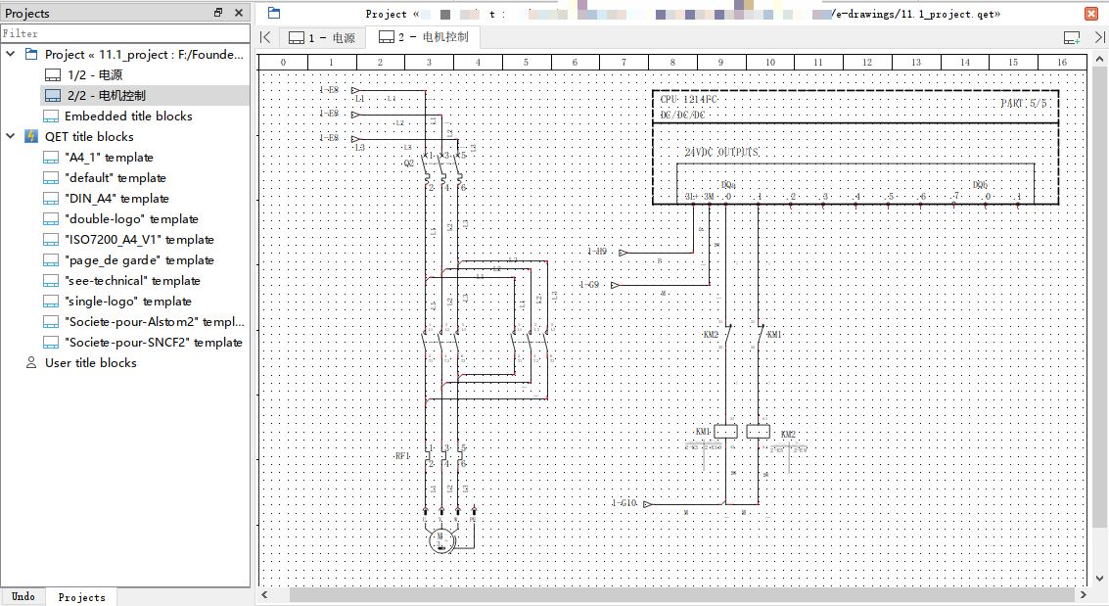
Task: Select the "ISO7200_A4_V1" template
Action: point(138,239)
